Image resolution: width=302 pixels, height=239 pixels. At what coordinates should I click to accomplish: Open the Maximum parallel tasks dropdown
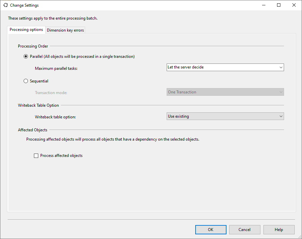[x=225, y=67]
